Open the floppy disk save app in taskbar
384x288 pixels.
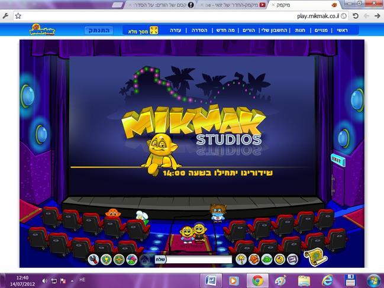350,281
